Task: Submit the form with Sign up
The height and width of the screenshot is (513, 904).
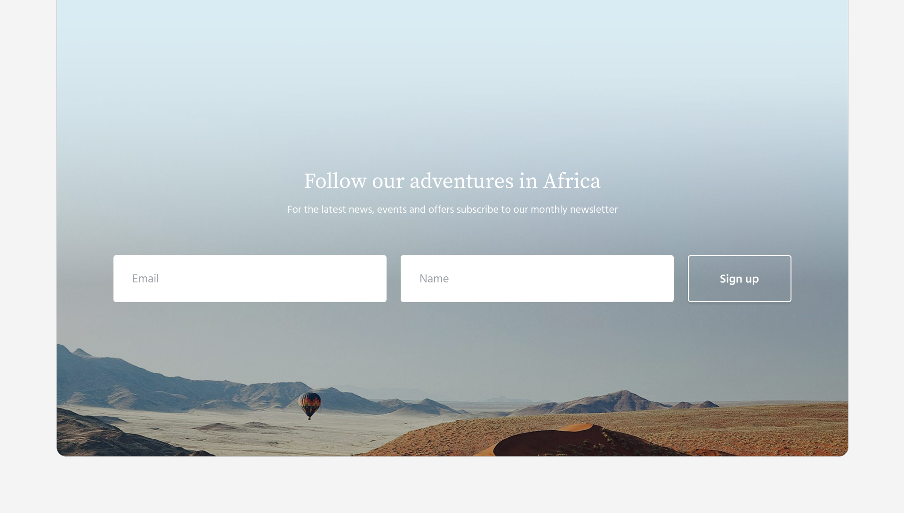Action: pyautogui.click(x=739, y=279)
